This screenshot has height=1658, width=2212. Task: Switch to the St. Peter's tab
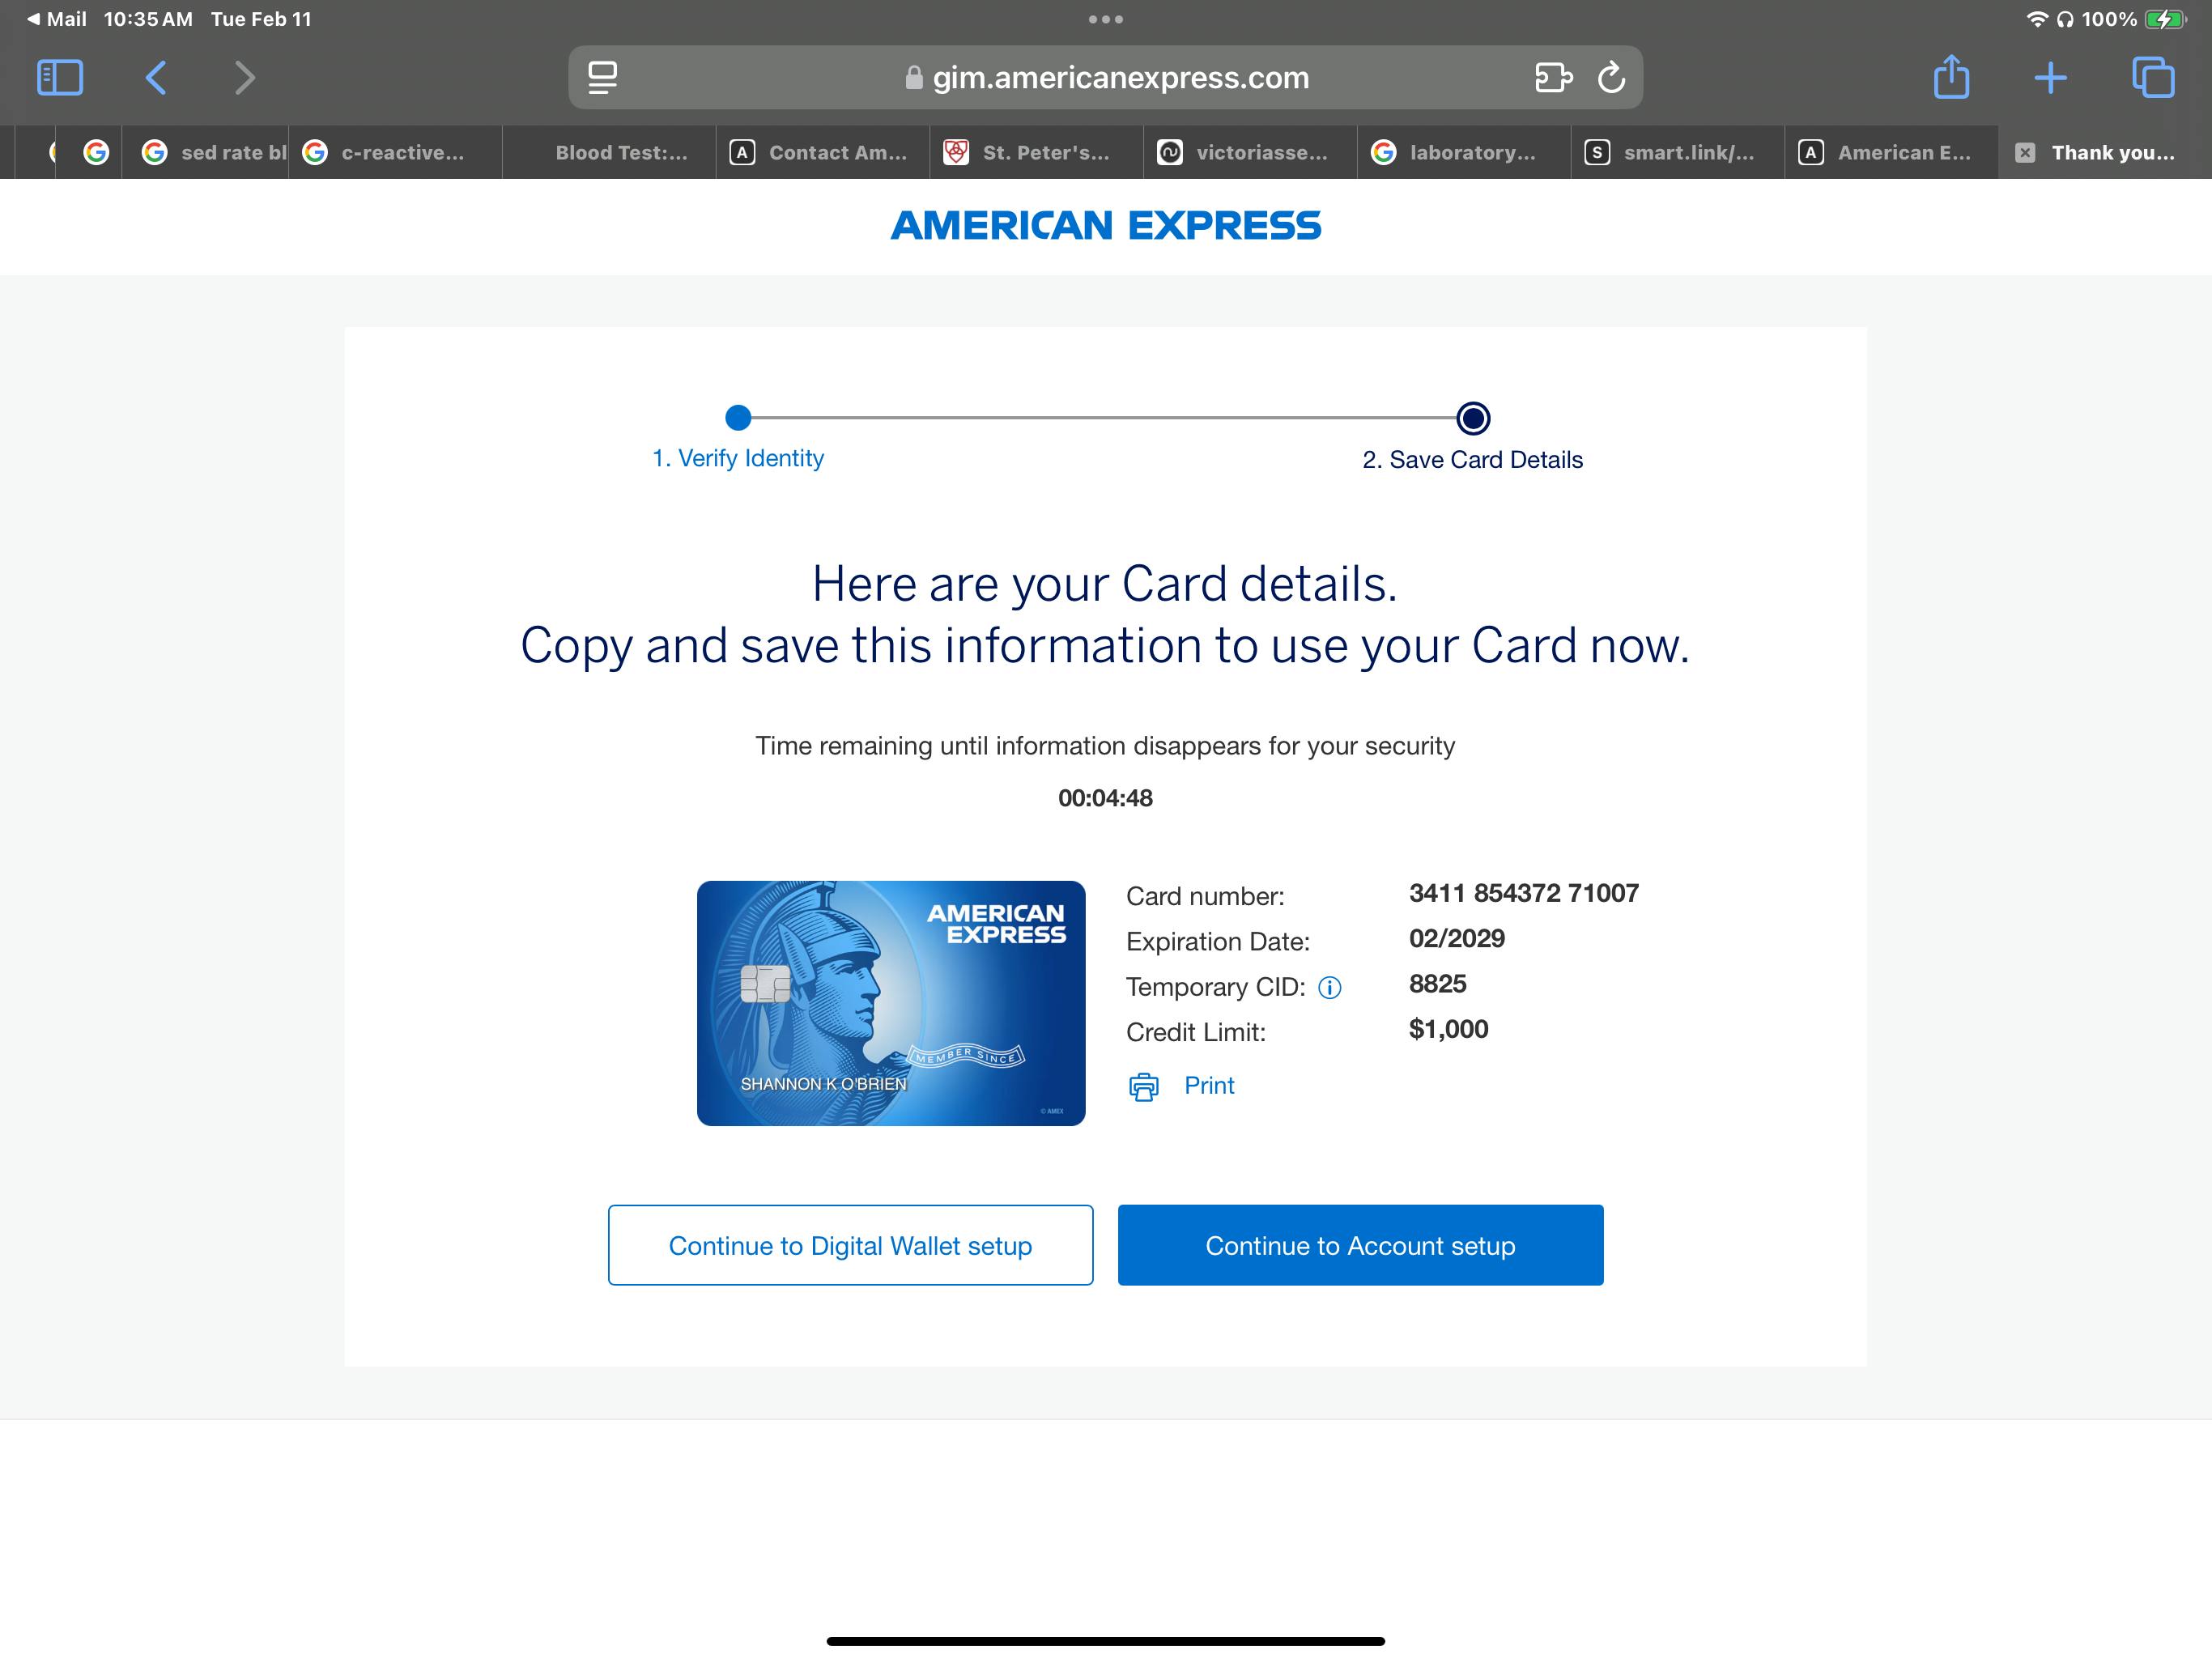(1036, 153)
